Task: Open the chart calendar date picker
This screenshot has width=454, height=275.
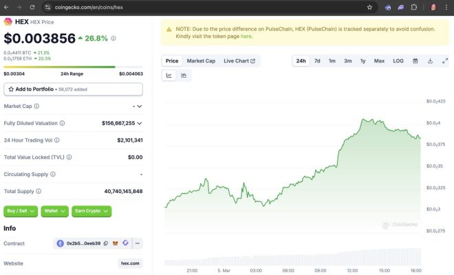Action: click(x=415, y=60)
